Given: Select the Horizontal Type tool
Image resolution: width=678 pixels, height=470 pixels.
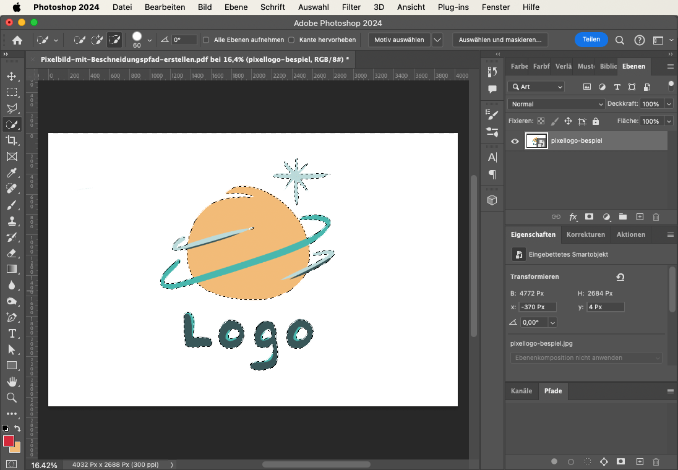Looking at the screenshot, I should point(11,333).
